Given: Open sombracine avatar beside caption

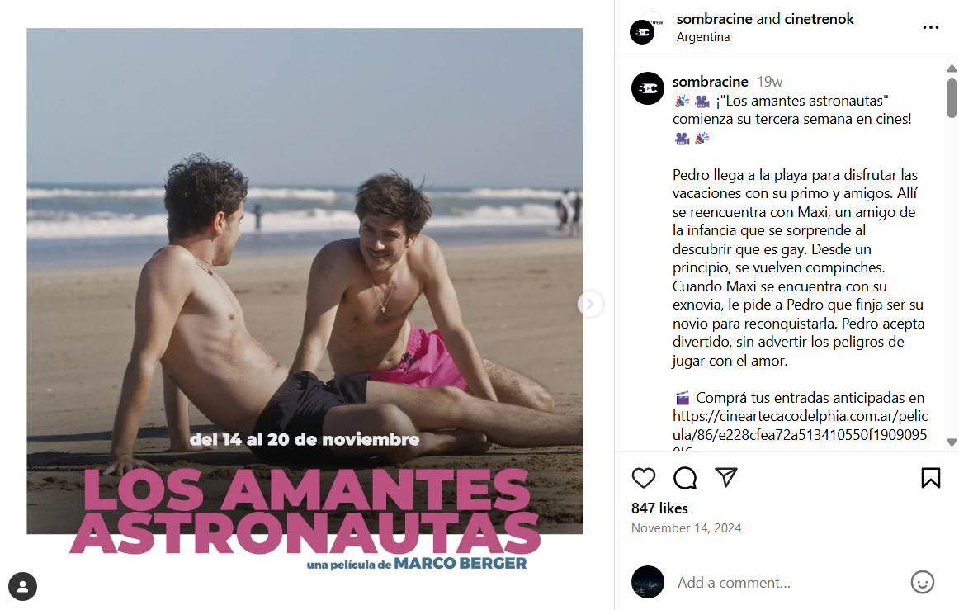Looking at the screenshot, I should click(x=648, y=88).
